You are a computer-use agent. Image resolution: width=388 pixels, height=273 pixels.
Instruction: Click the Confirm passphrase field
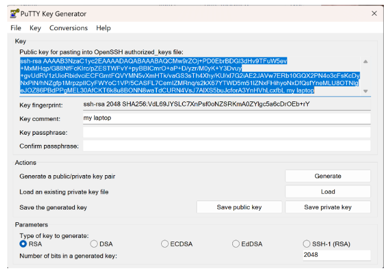(226, 146)
